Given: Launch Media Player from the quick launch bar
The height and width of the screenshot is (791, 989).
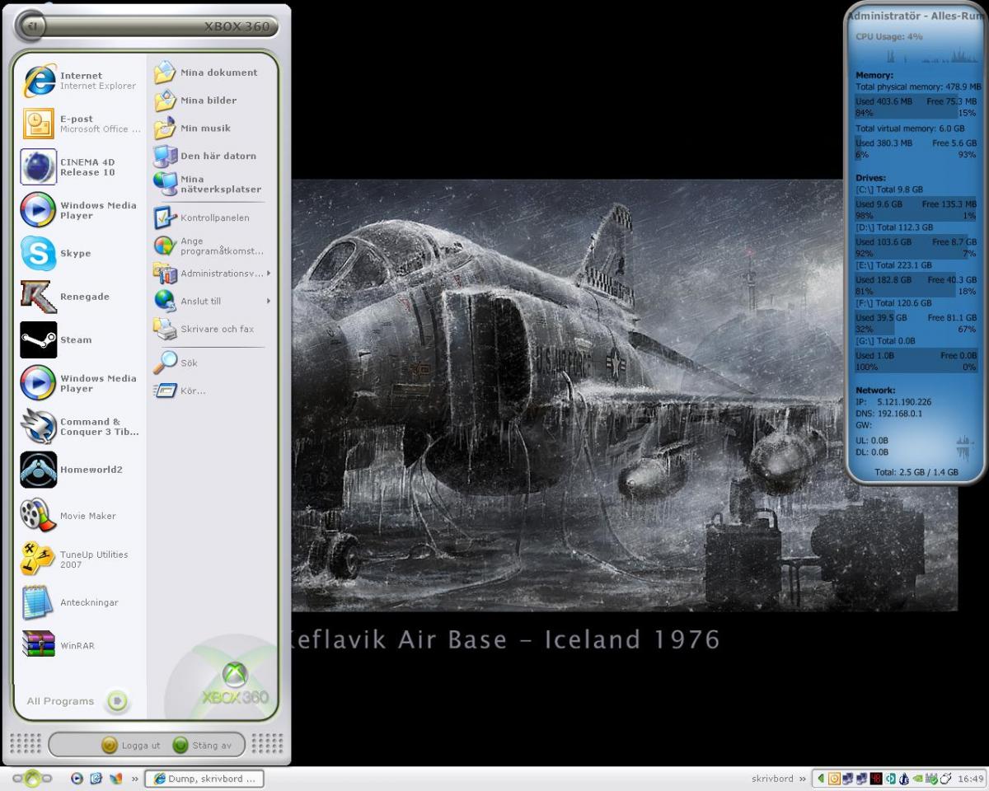Looking at the screenshot, I should (x=77, y=778).
